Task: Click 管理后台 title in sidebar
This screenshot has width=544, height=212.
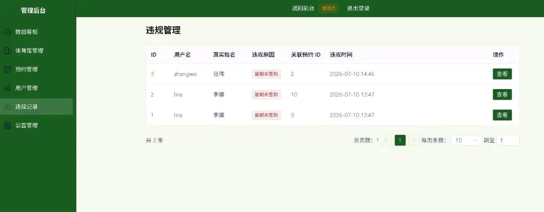Action: click(x=33, y=11)
